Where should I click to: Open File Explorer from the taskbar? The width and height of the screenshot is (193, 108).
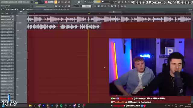pyautogui.click(x=30, y=106)
